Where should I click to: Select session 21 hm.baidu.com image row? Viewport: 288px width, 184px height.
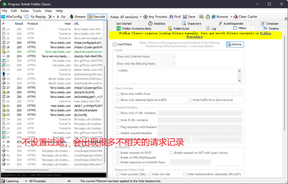click(x=52, y=61)
